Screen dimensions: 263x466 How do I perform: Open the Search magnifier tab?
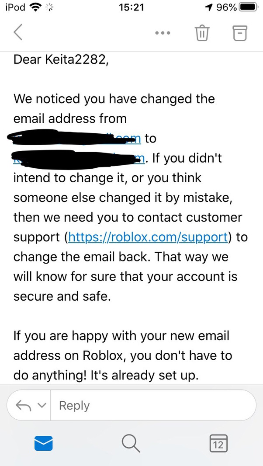(131, 443)
